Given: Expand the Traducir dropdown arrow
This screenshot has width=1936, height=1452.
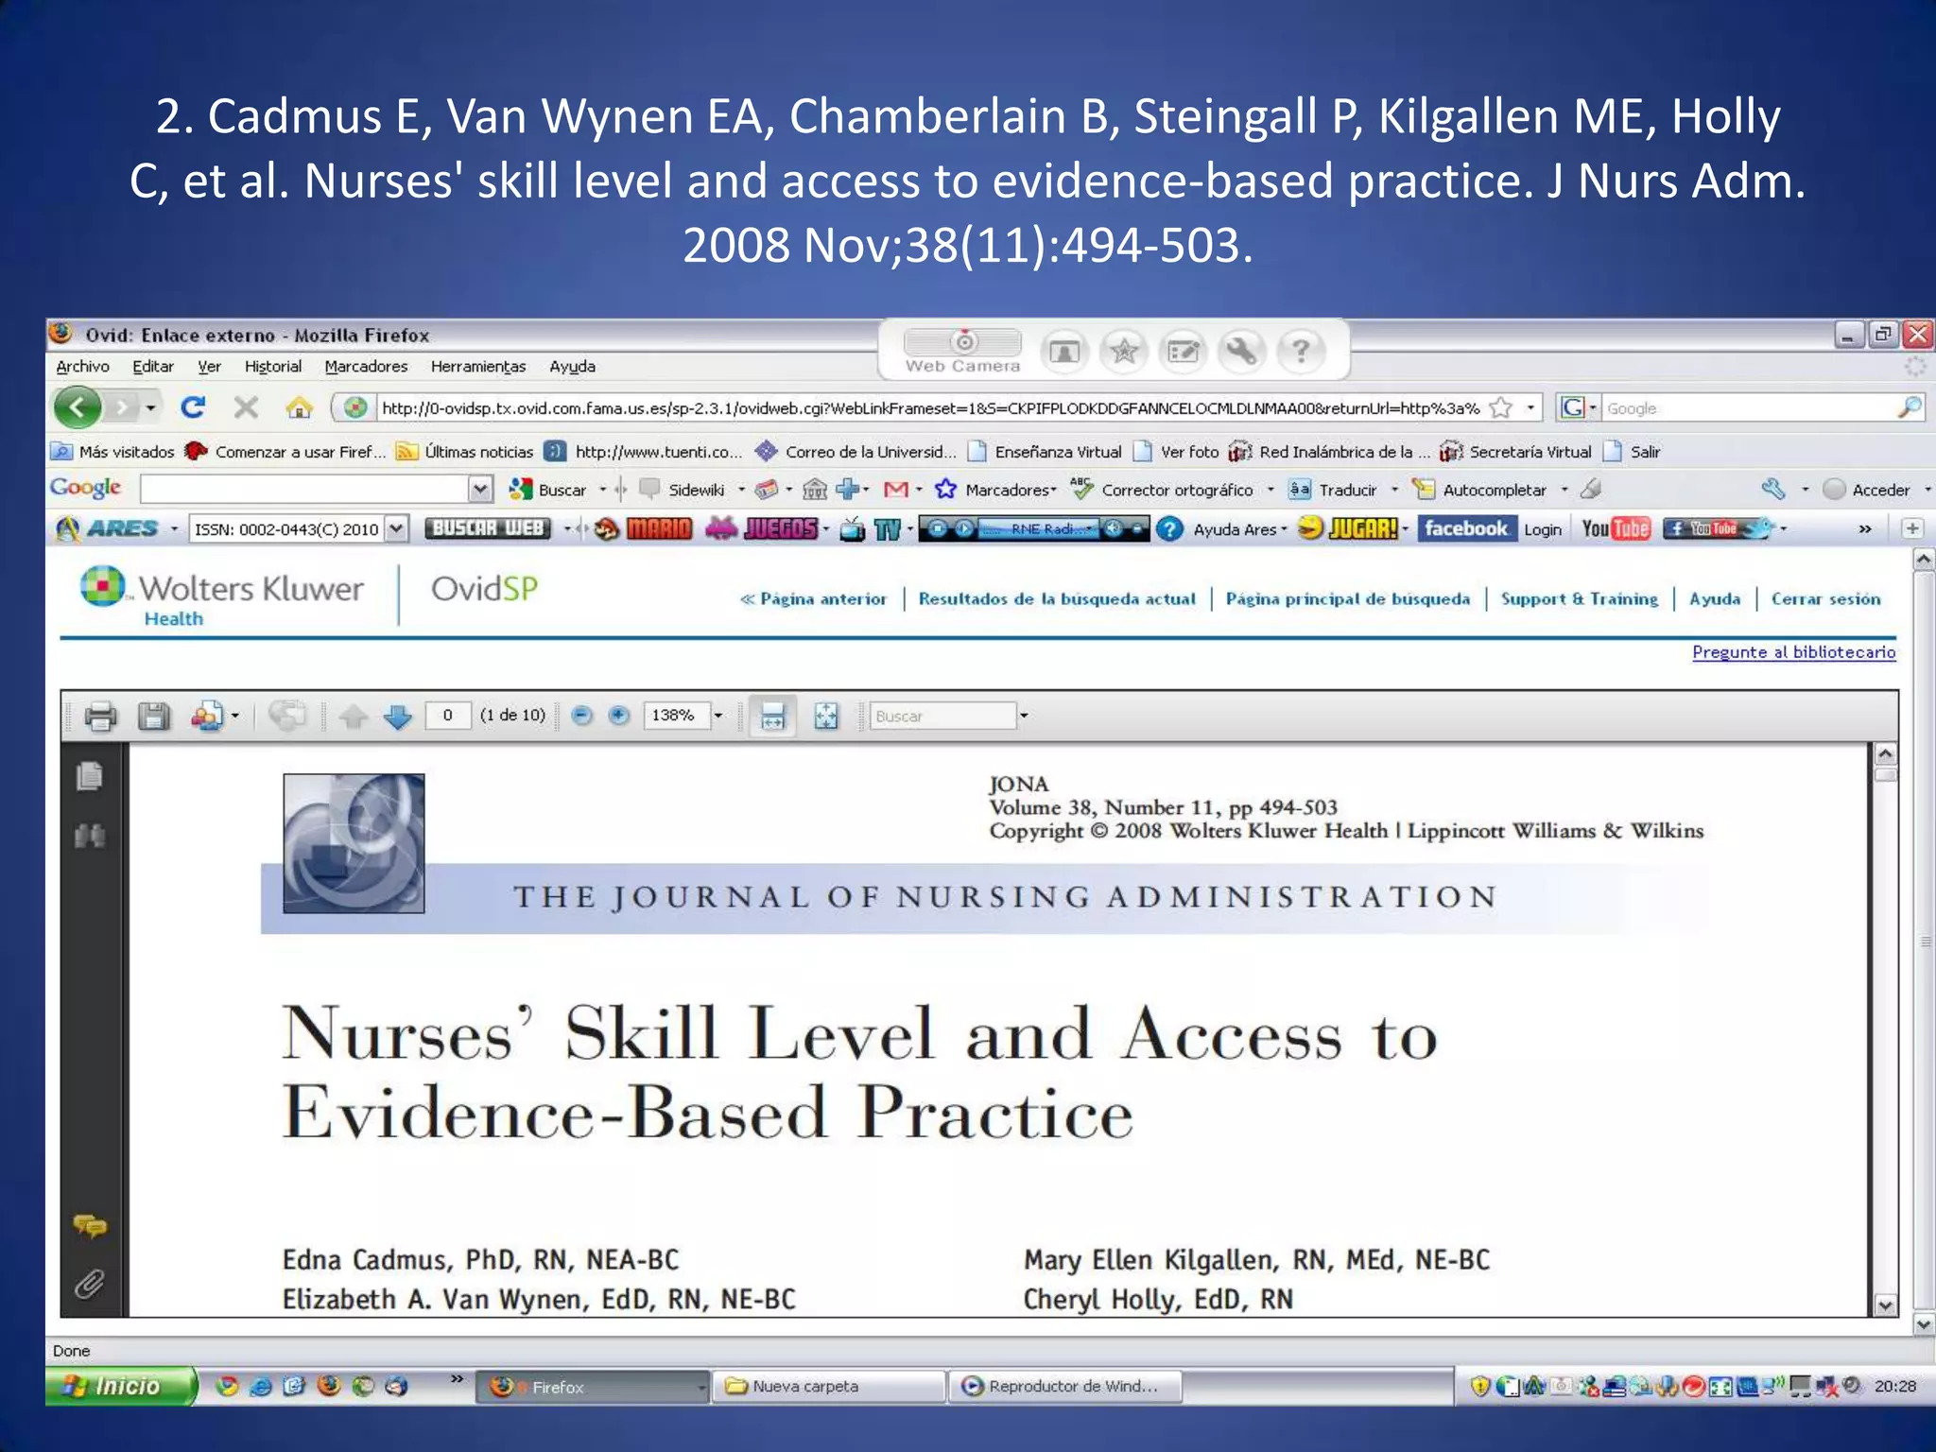Looking at the screenshot, I should pos(1394,490).
